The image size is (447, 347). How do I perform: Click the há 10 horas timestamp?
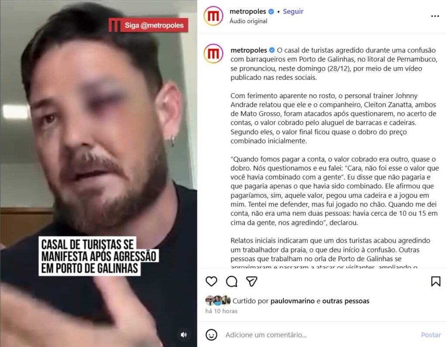221,311
